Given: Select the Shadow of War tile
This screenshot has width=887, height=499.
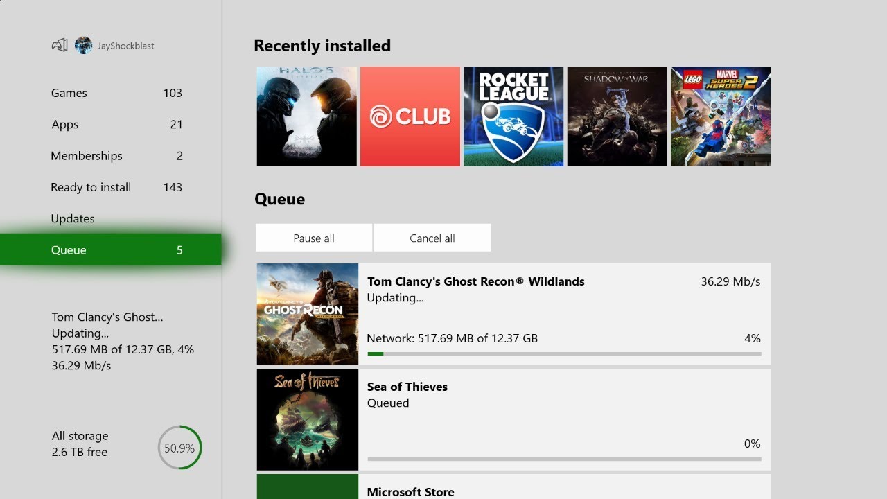Looking at the screenshot, I should [x=617, y=116].
